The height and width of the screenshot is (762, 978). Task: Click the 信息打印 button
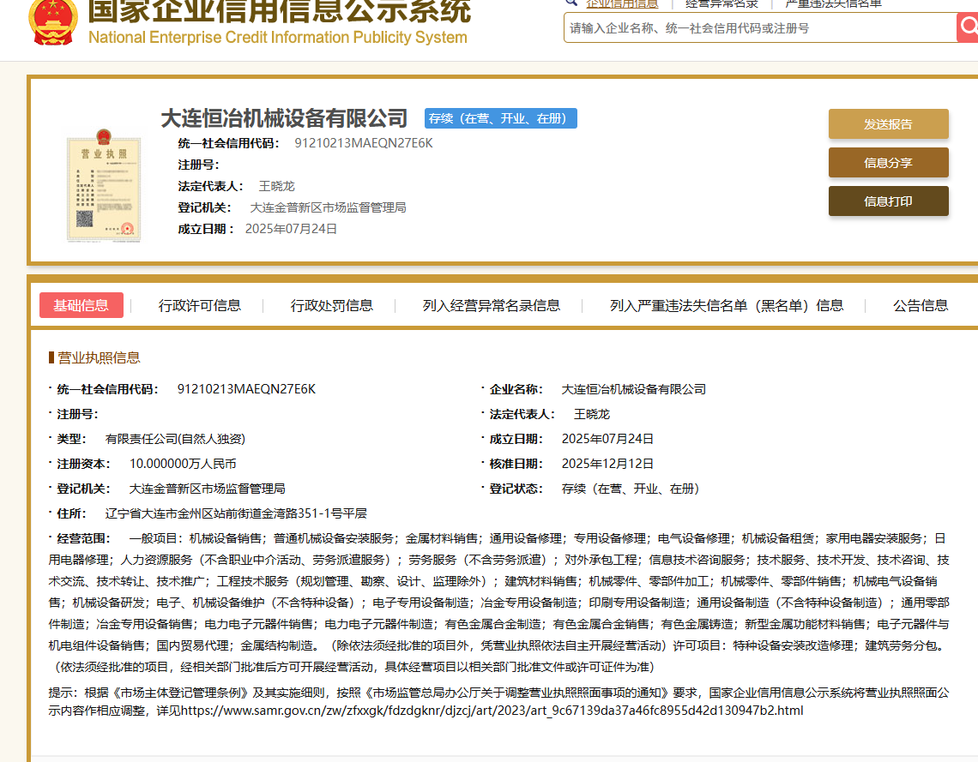coord(888,201)
